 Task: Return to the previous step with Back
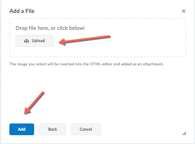pos(53,129)
